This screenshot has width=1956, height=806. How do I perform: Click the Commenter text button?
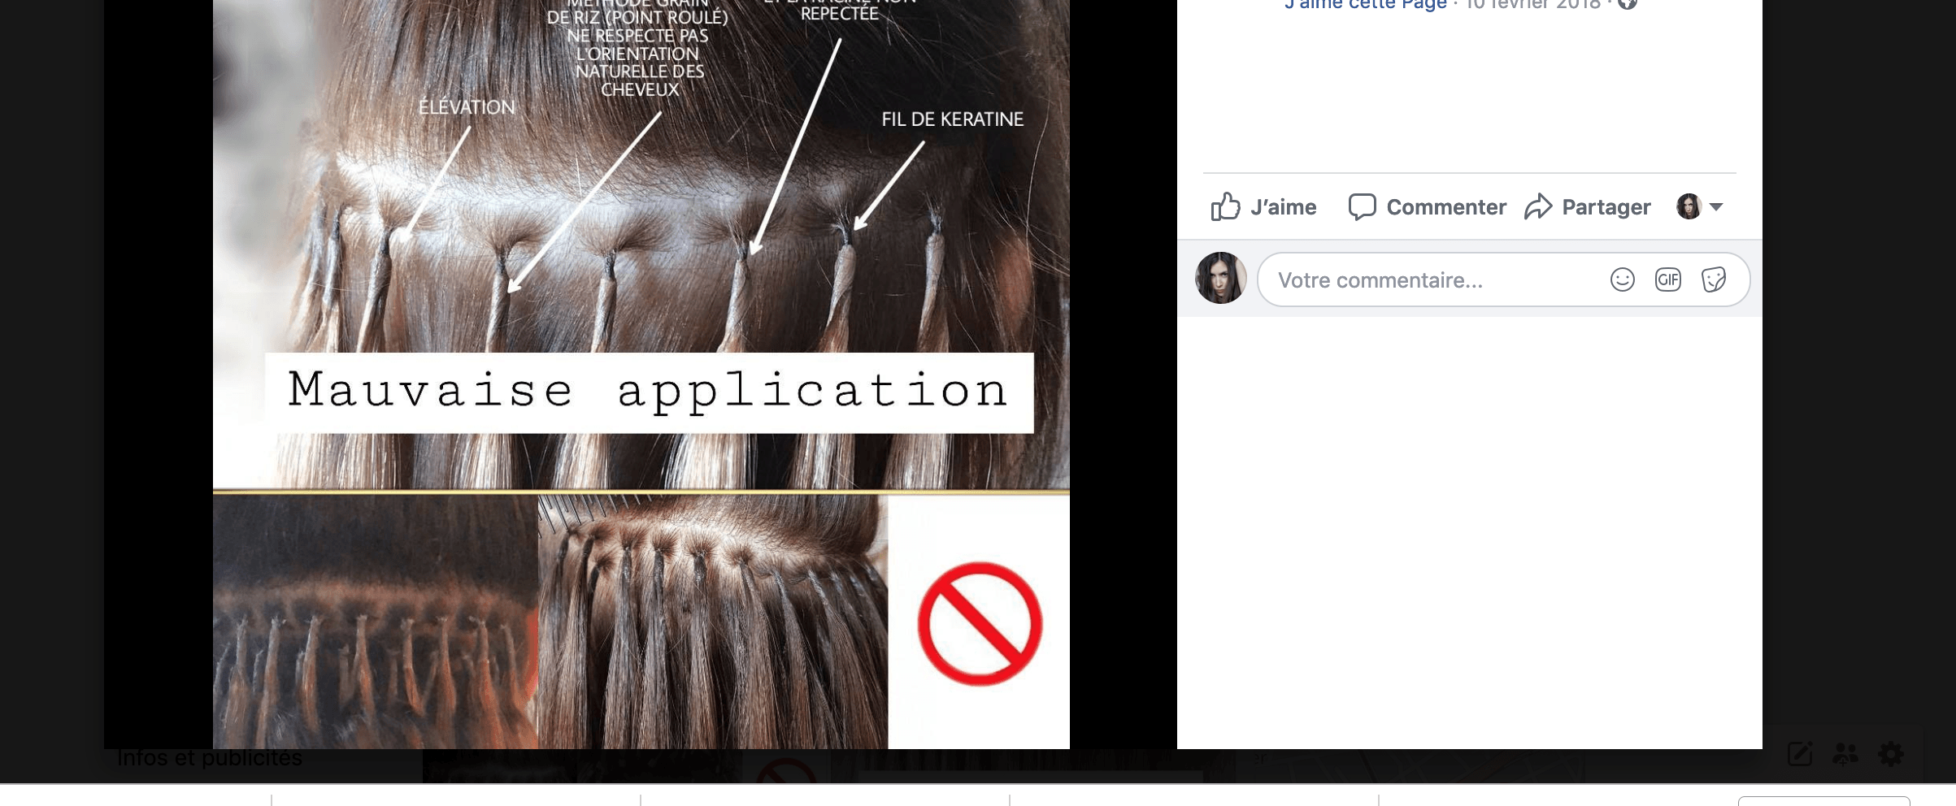1446,207
